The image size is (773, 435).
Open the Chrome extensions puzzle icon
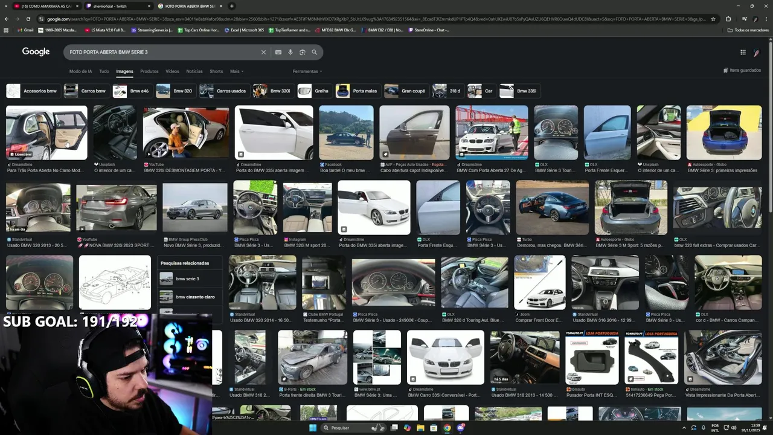[x=728, y=19]
